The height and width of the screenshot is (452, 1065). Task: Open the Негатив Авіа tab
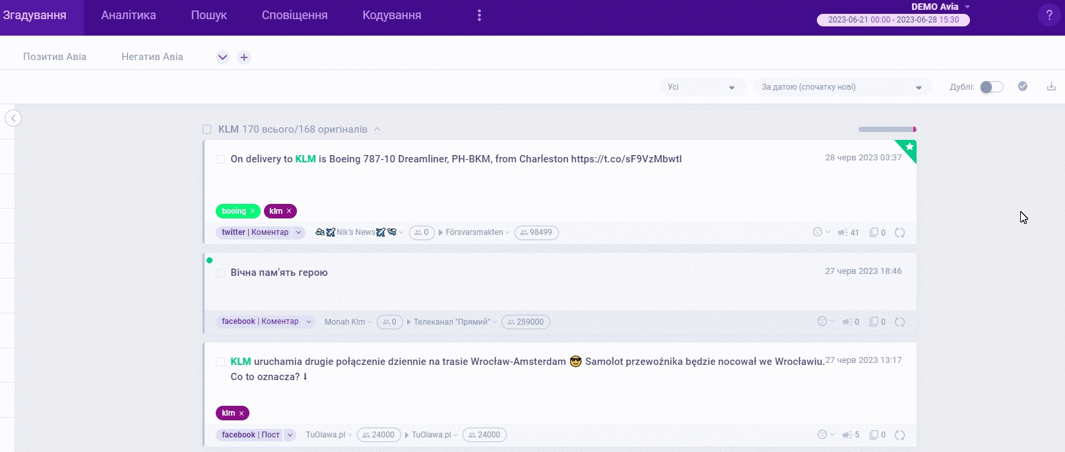(x=152, y=57)
